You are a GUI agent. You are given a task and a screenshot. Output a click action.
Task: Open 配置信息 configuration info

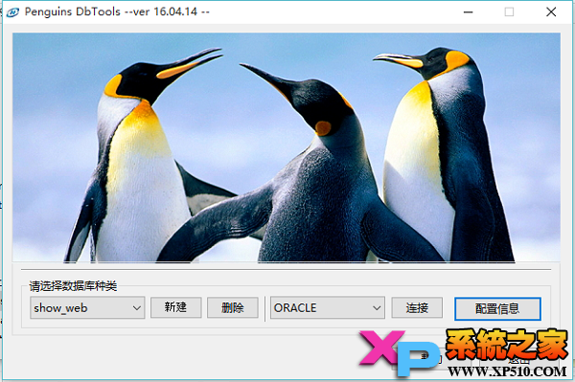pyautogui.click(x=497, y=308)
